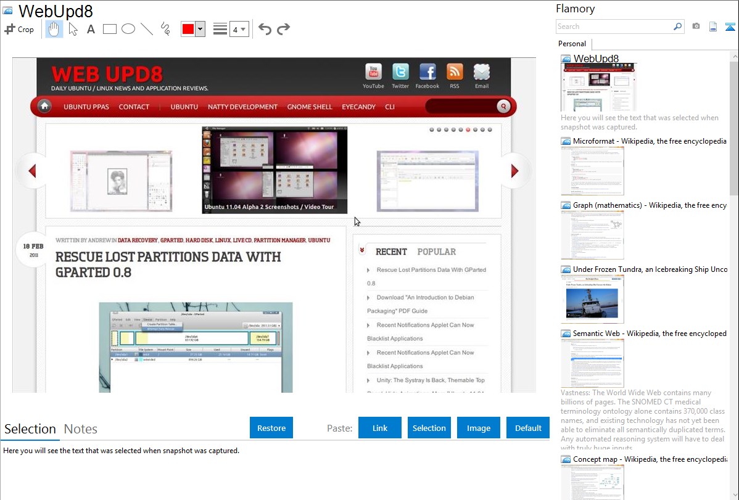
Task: Redo the last undone action
Action: 283,29
